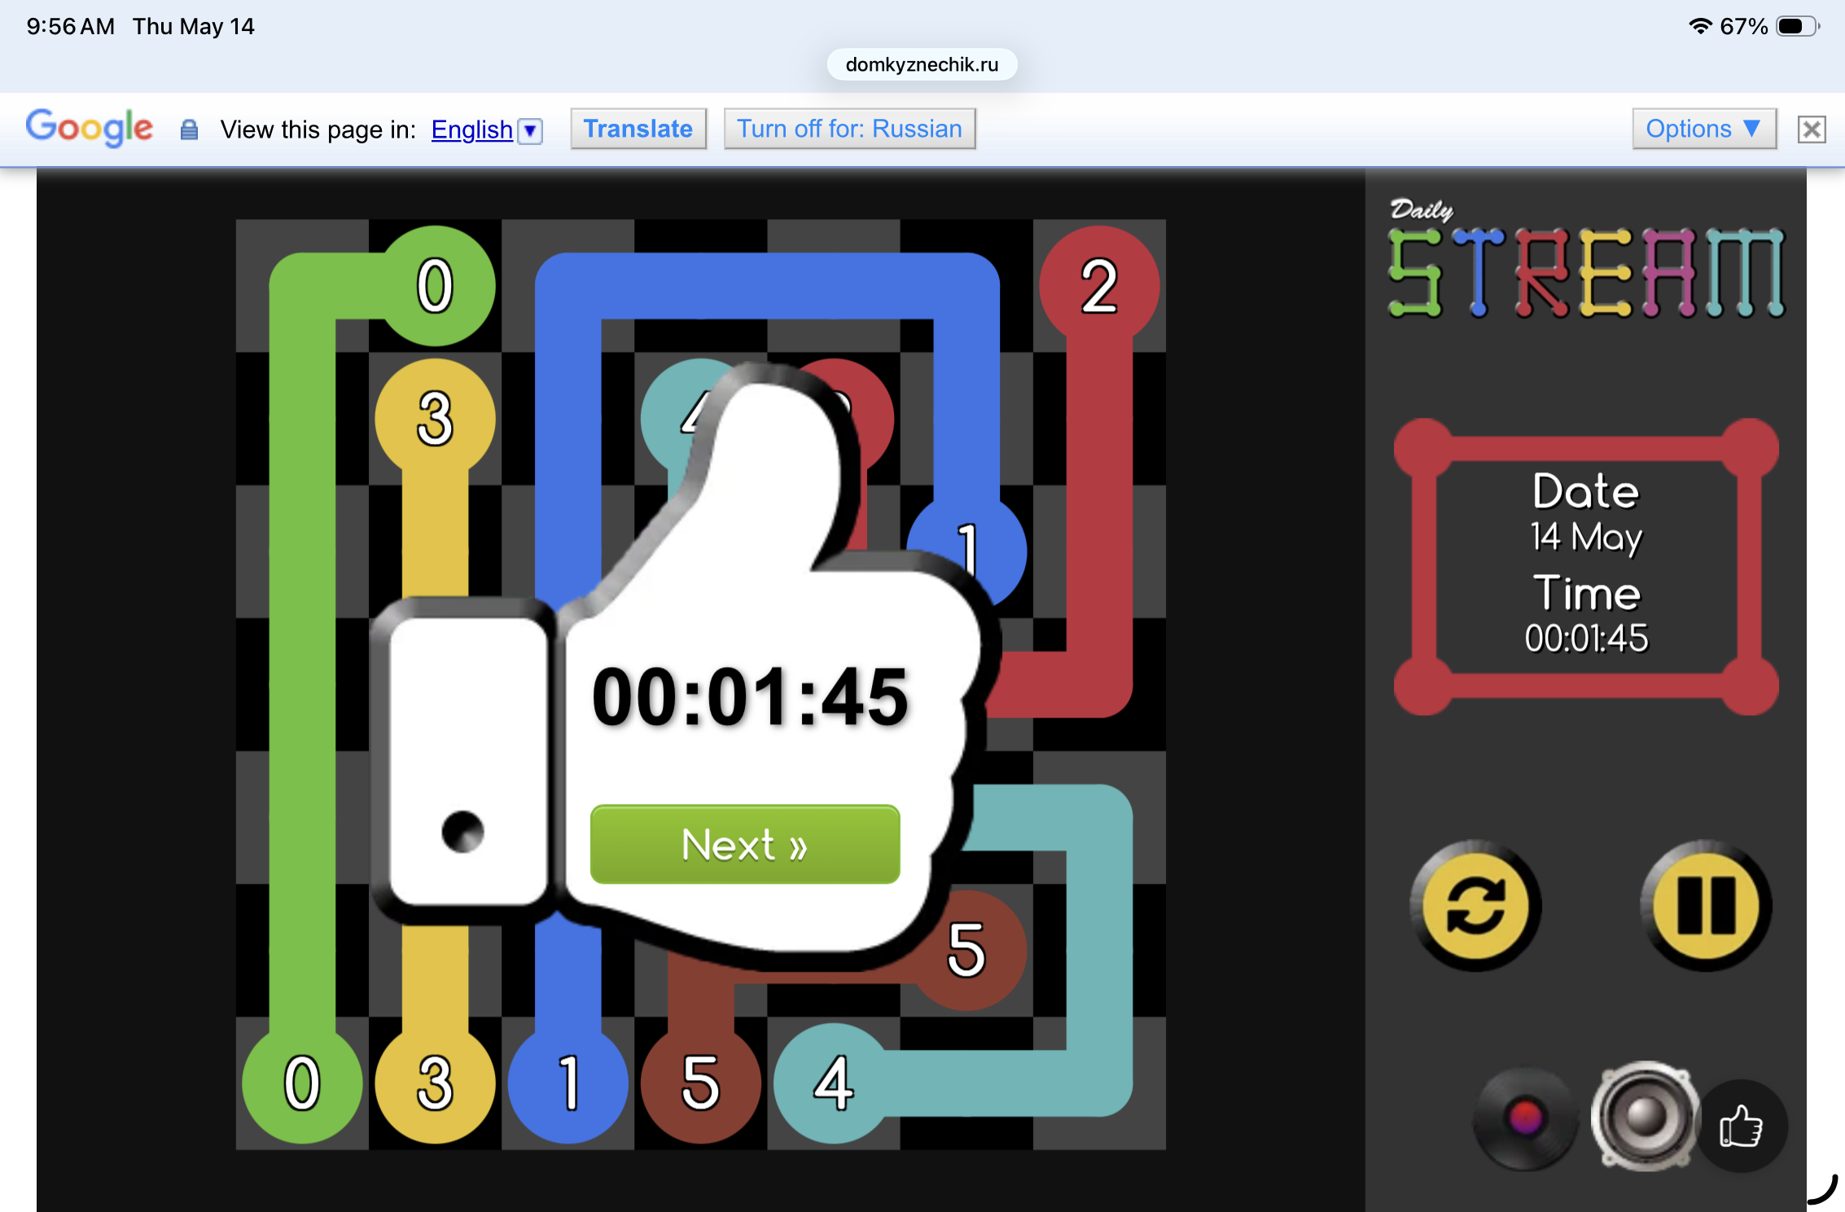Click the lock icon beside Google logo

pyautogui.click(x=189, y=130)
